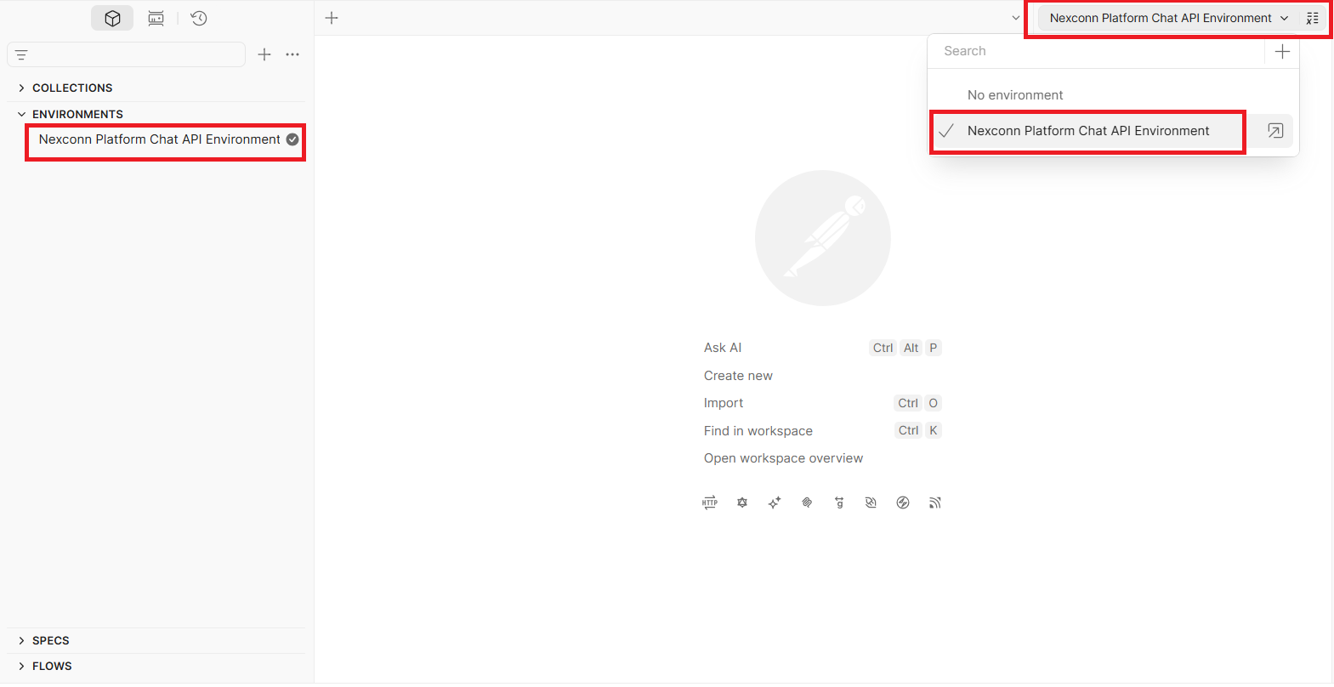Click the WebSocket request icon
1334x687 pixels.
(x=871, y=502)
